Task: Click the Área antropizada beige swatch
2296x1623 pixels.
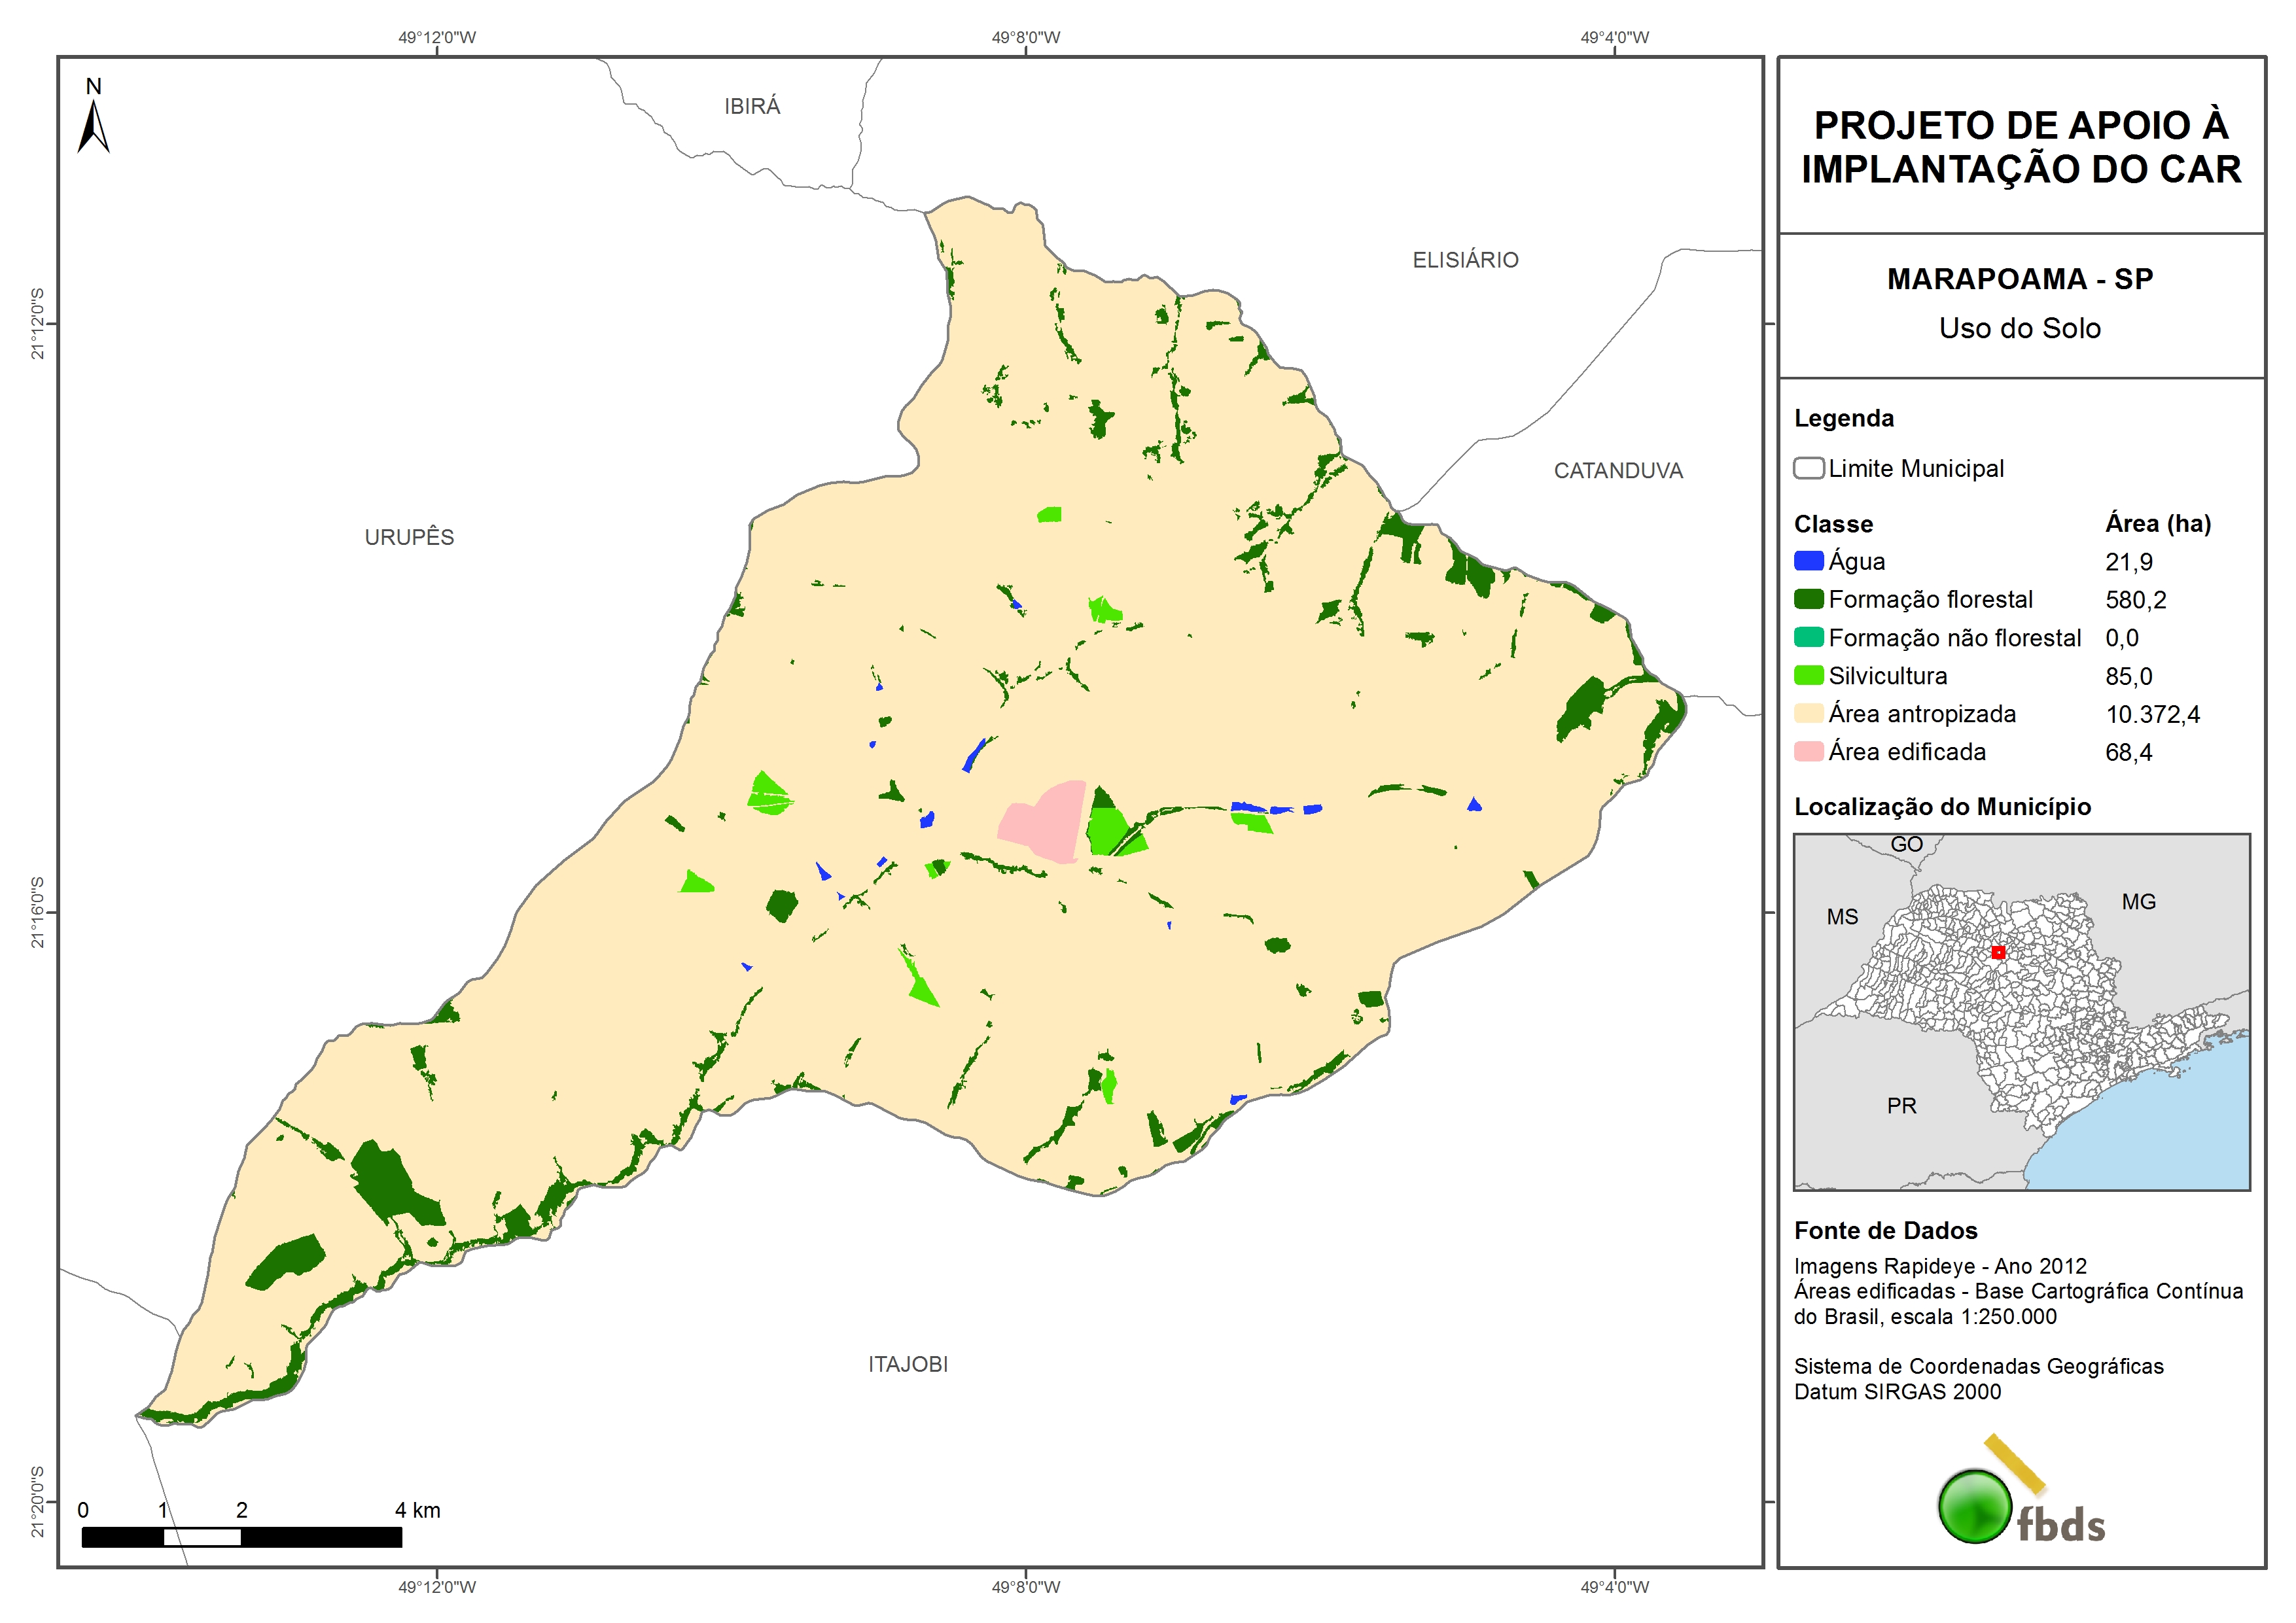Action: click(x=1808, y=713)
